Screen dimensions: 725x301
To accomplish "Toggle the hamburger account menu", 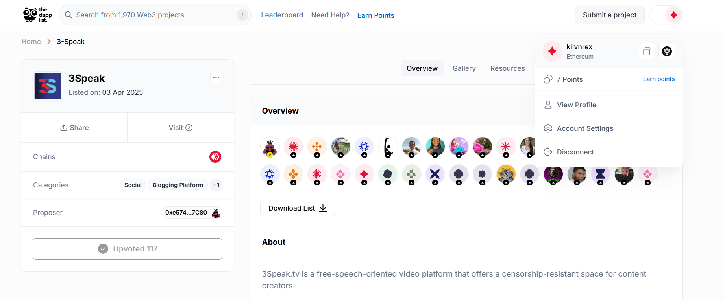I will pos(658,15).
